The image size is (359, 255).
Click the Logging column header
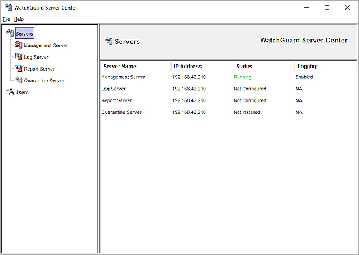(307, 67)
